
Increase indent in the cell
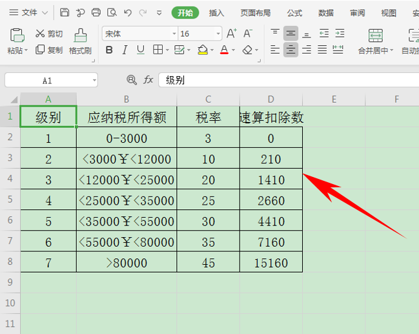(x=340, y=34)
